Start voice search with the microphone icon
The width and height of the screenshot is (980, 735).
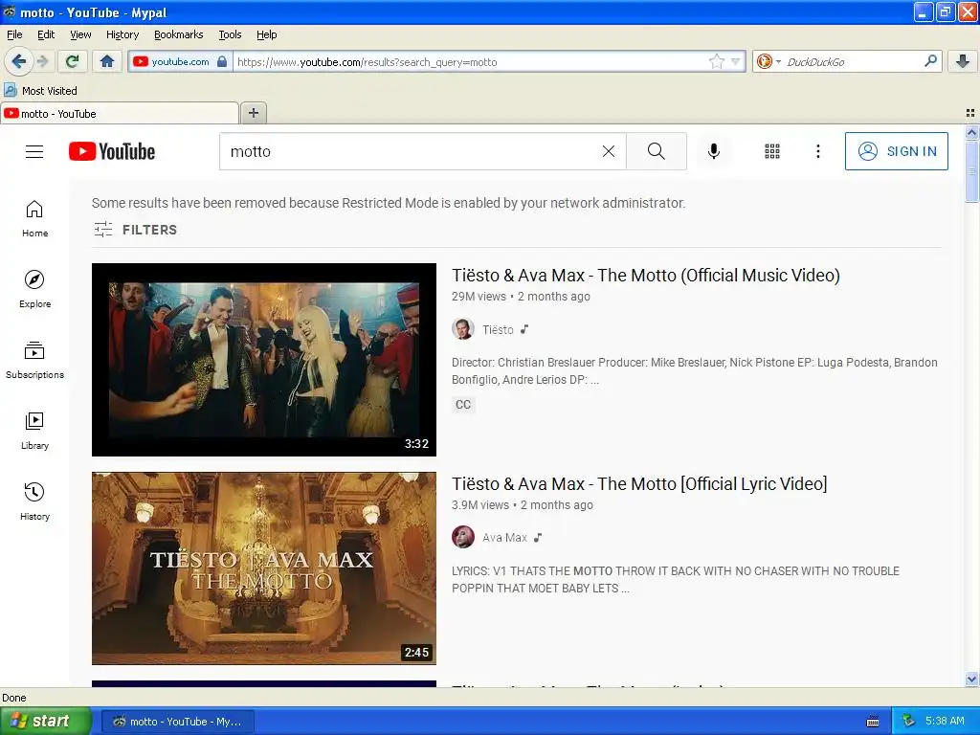pos(714,151)
